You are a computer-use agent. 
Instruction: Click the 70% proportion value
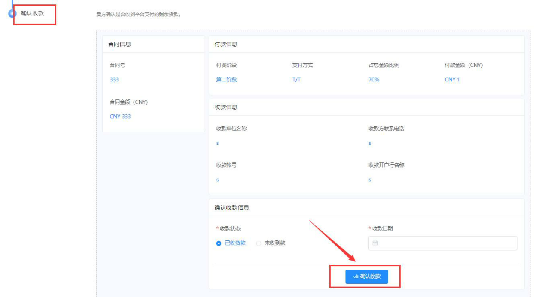[374, 80]
